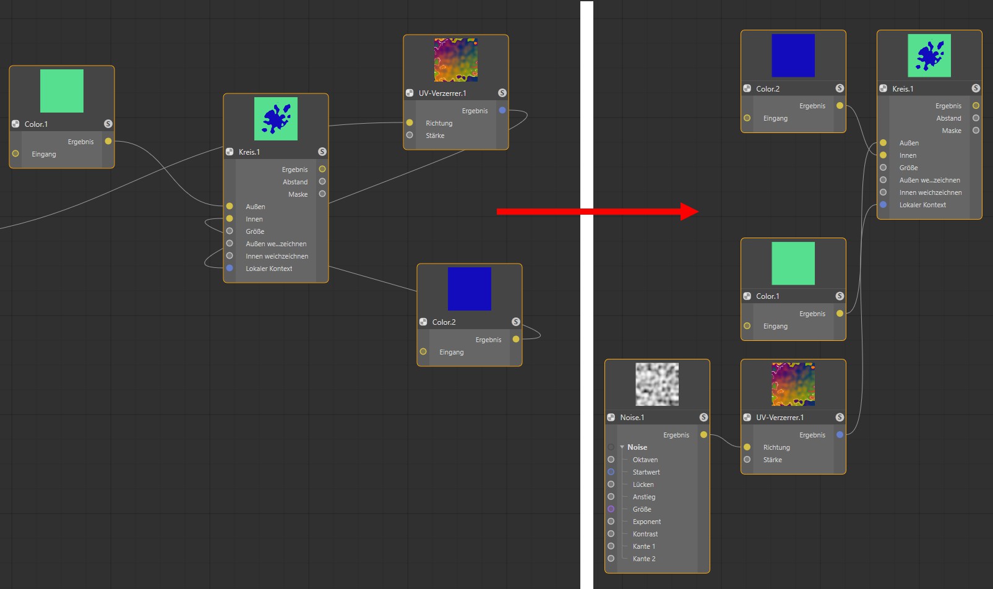The width and height of the screenshot is (993, 589).
Task: Click the Exponent input port on Noise.1
Action: pyautogui.click(x=611, y=522)
